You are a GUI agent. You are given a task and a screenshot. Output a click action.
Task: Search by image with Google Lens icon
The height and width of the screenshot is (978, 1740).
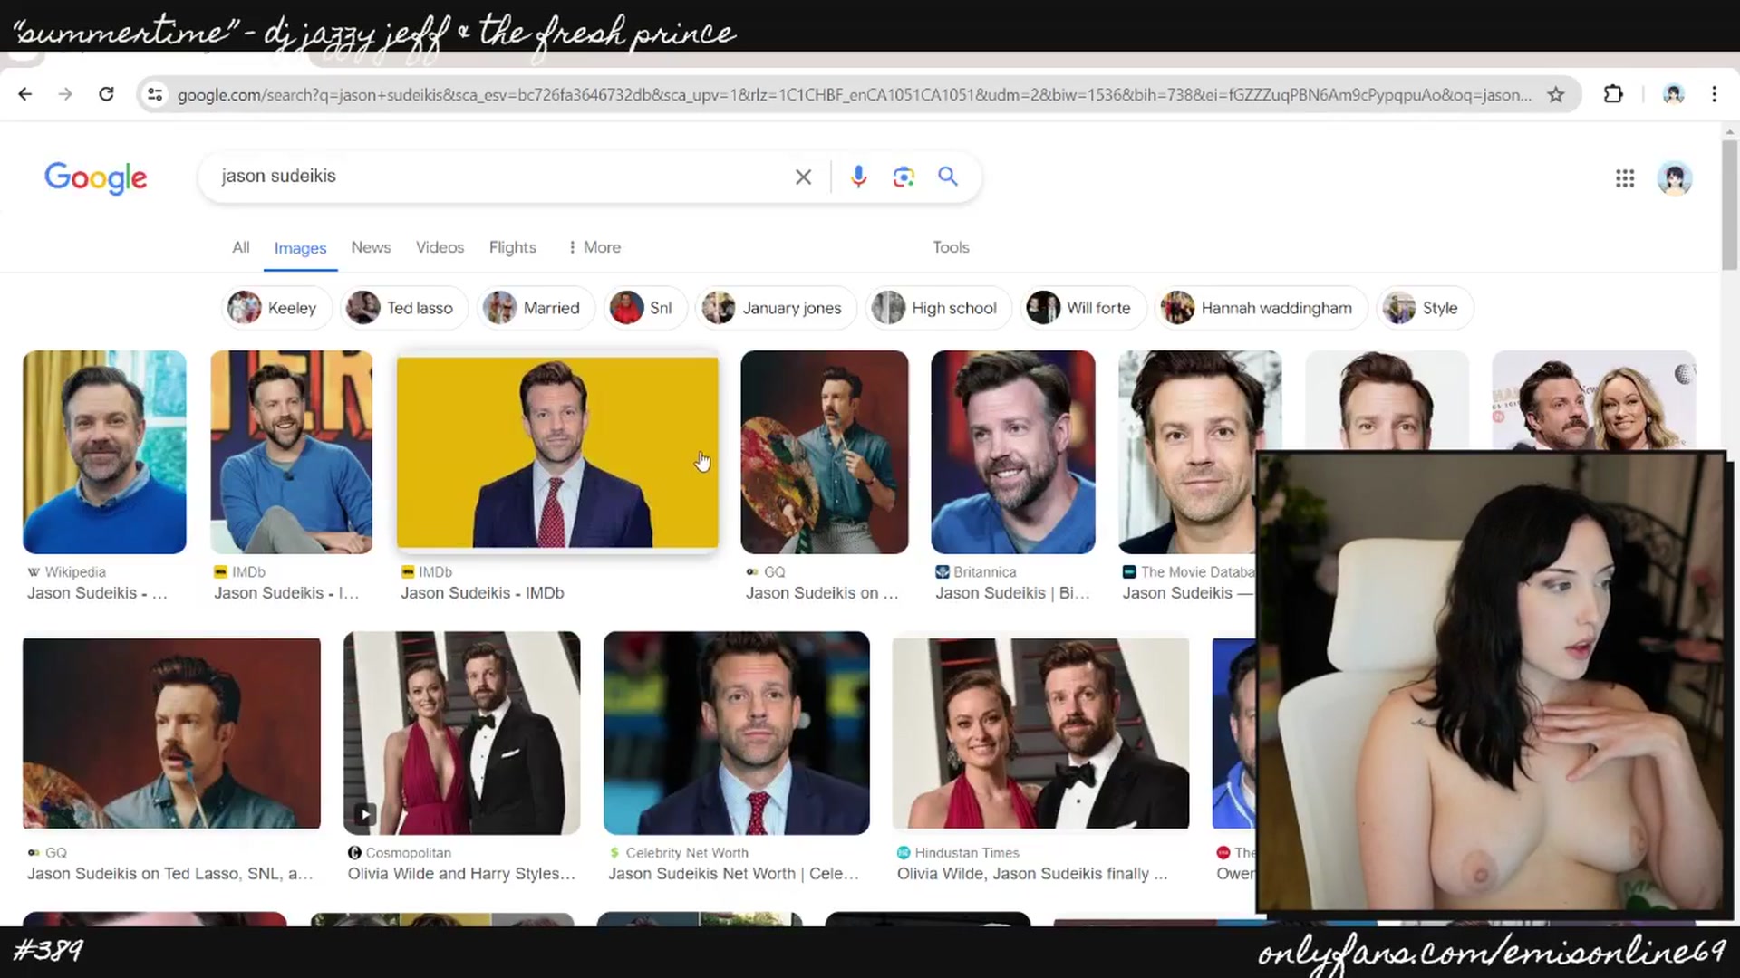[x=904, y=177]
